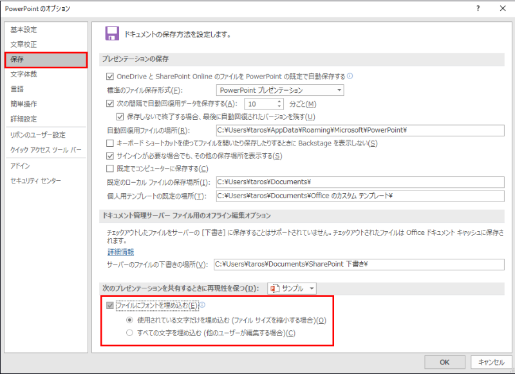The width and height of the screenshot is (515, 374).
Task: Click the help question mark icon
Action: pos(478,9)
